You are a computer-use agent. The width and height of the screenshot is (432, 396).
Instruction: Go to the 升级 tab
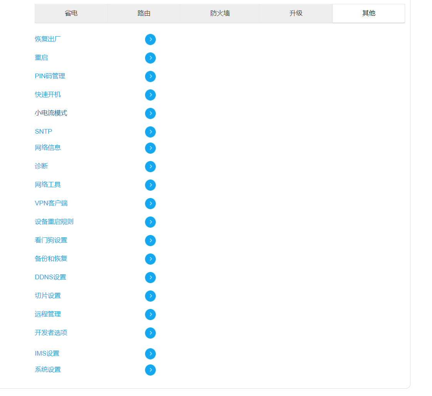(x=296, y=13)
